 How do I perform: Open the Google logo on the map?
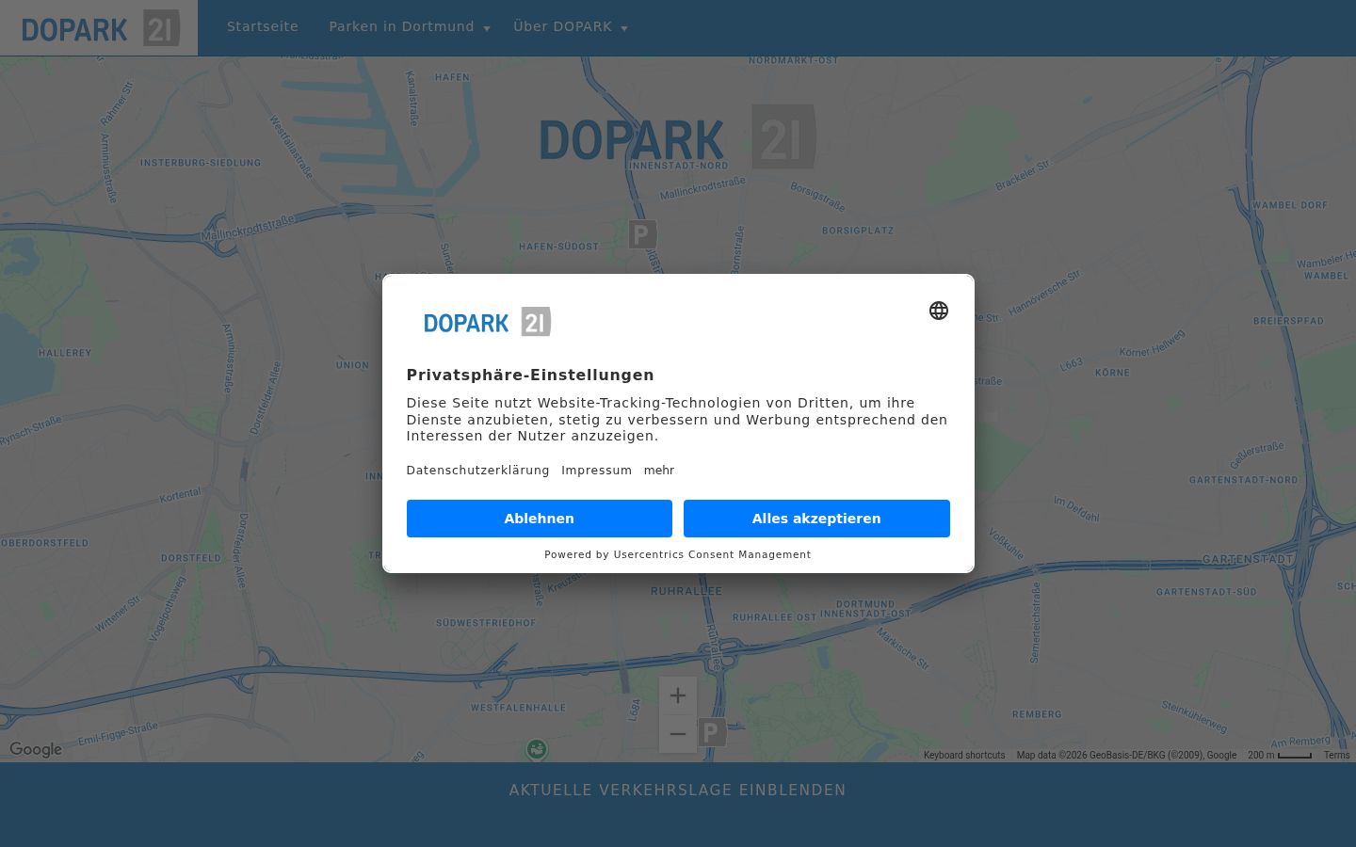(x=36, y=749)
